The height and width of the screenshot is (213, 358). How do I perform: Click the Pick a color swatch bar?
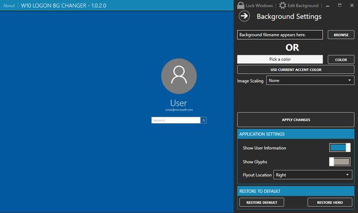(x=280, y=59)
